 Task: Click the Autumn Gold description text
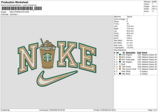[x=131, y=69]
